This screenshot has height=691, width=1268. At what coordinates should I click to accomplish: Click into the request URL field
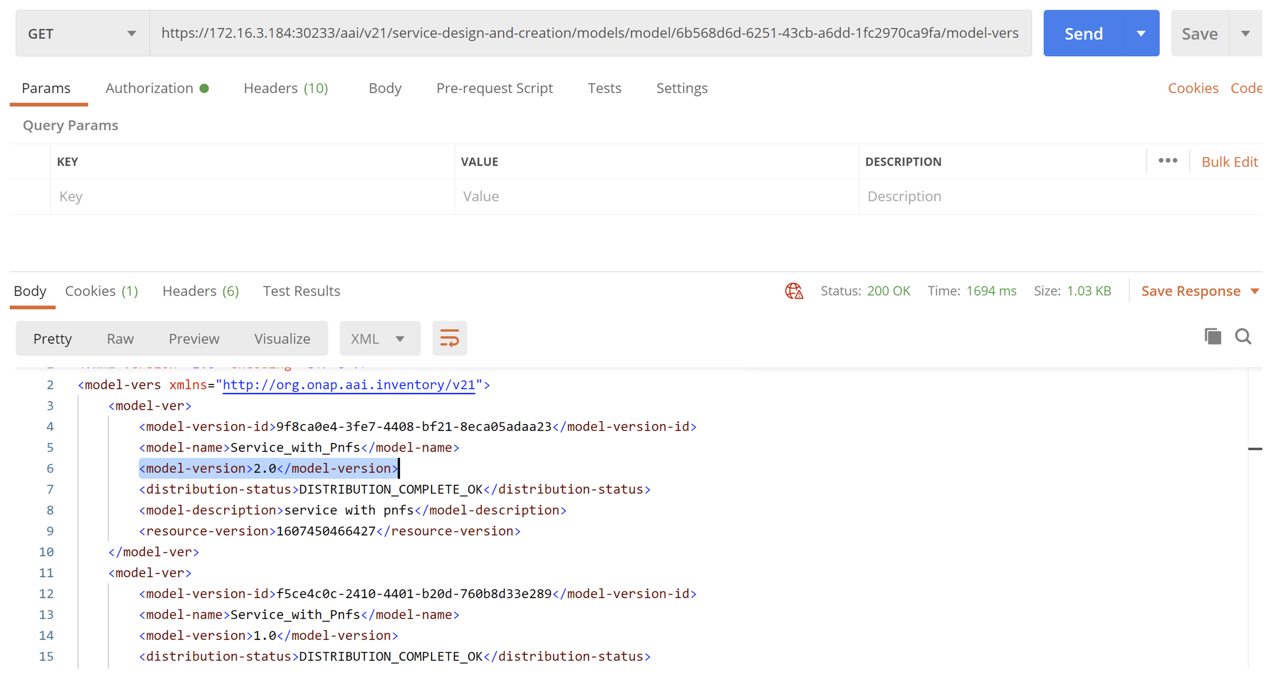click(590, 33)
